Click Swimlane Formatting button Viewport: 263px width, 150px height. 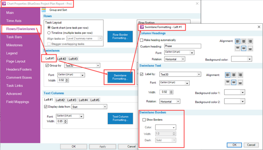(x=120, y=77)
